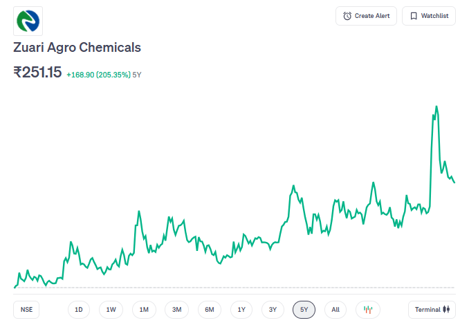Choose the 1M period option
Image resolution: width=469 pixels, height=336 pixels.
144,310
